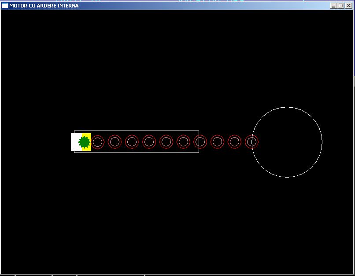Minimize the MOTOR CU ARDERE INTERNA window

(333, 6)
